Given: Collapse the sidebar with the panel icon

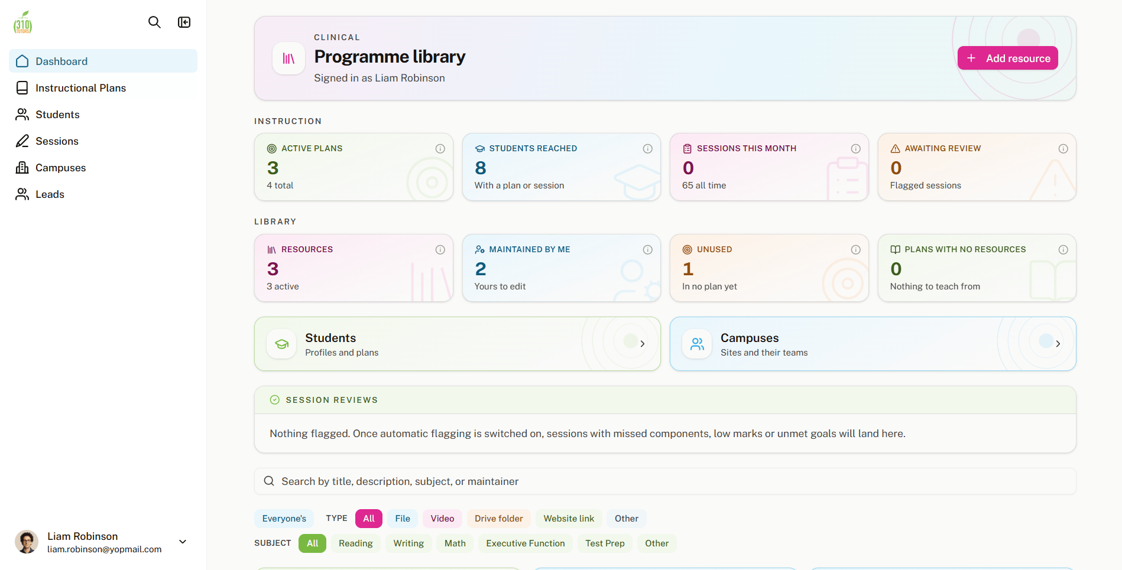Looking at the screenshot, I should [x=184, y=22].
